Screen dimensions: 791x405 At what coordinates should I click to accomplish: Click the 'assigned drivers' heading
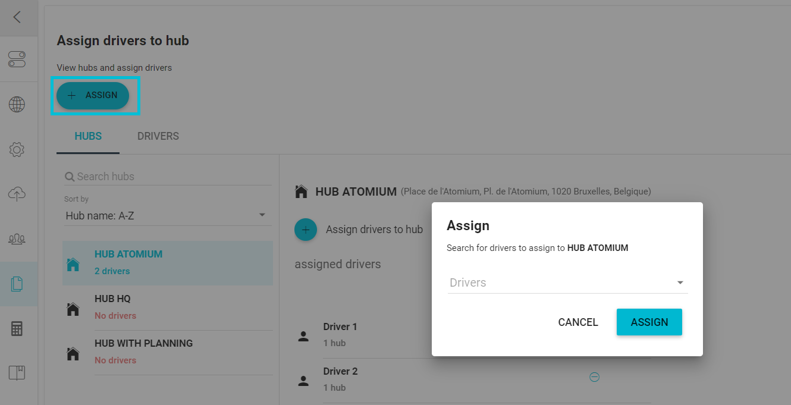click(x=338, y=264)
